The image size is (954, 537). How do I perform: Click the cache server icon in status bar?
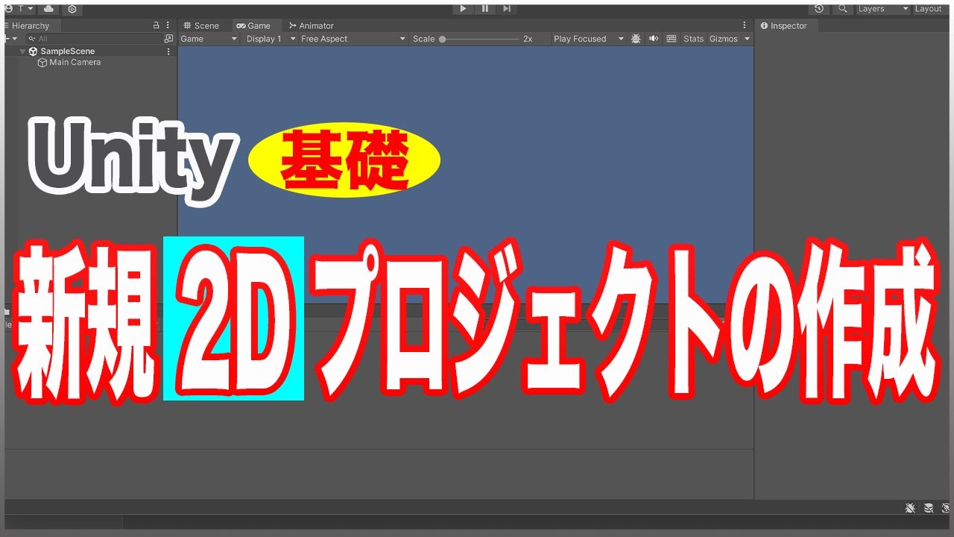point(929,508)
